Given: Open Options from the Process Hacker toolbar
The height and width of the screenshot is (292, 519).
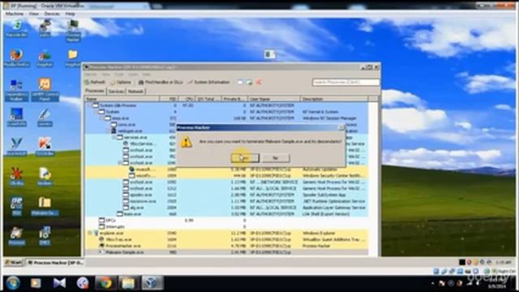Looking at the screenshot, I should (121, 82).
